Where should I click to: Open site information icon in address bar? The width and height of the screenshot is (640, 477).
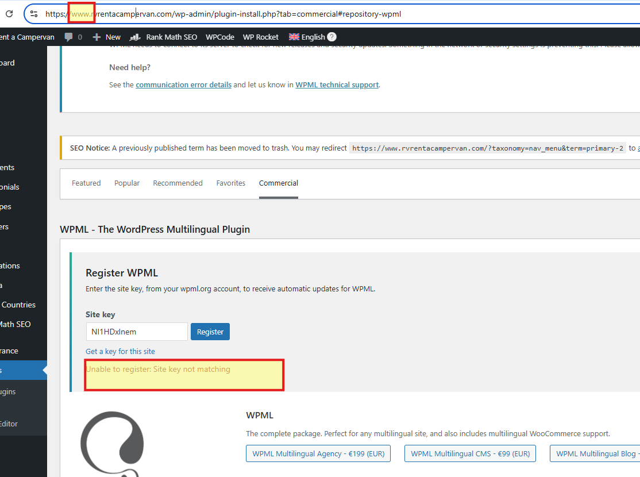point(34,14)
